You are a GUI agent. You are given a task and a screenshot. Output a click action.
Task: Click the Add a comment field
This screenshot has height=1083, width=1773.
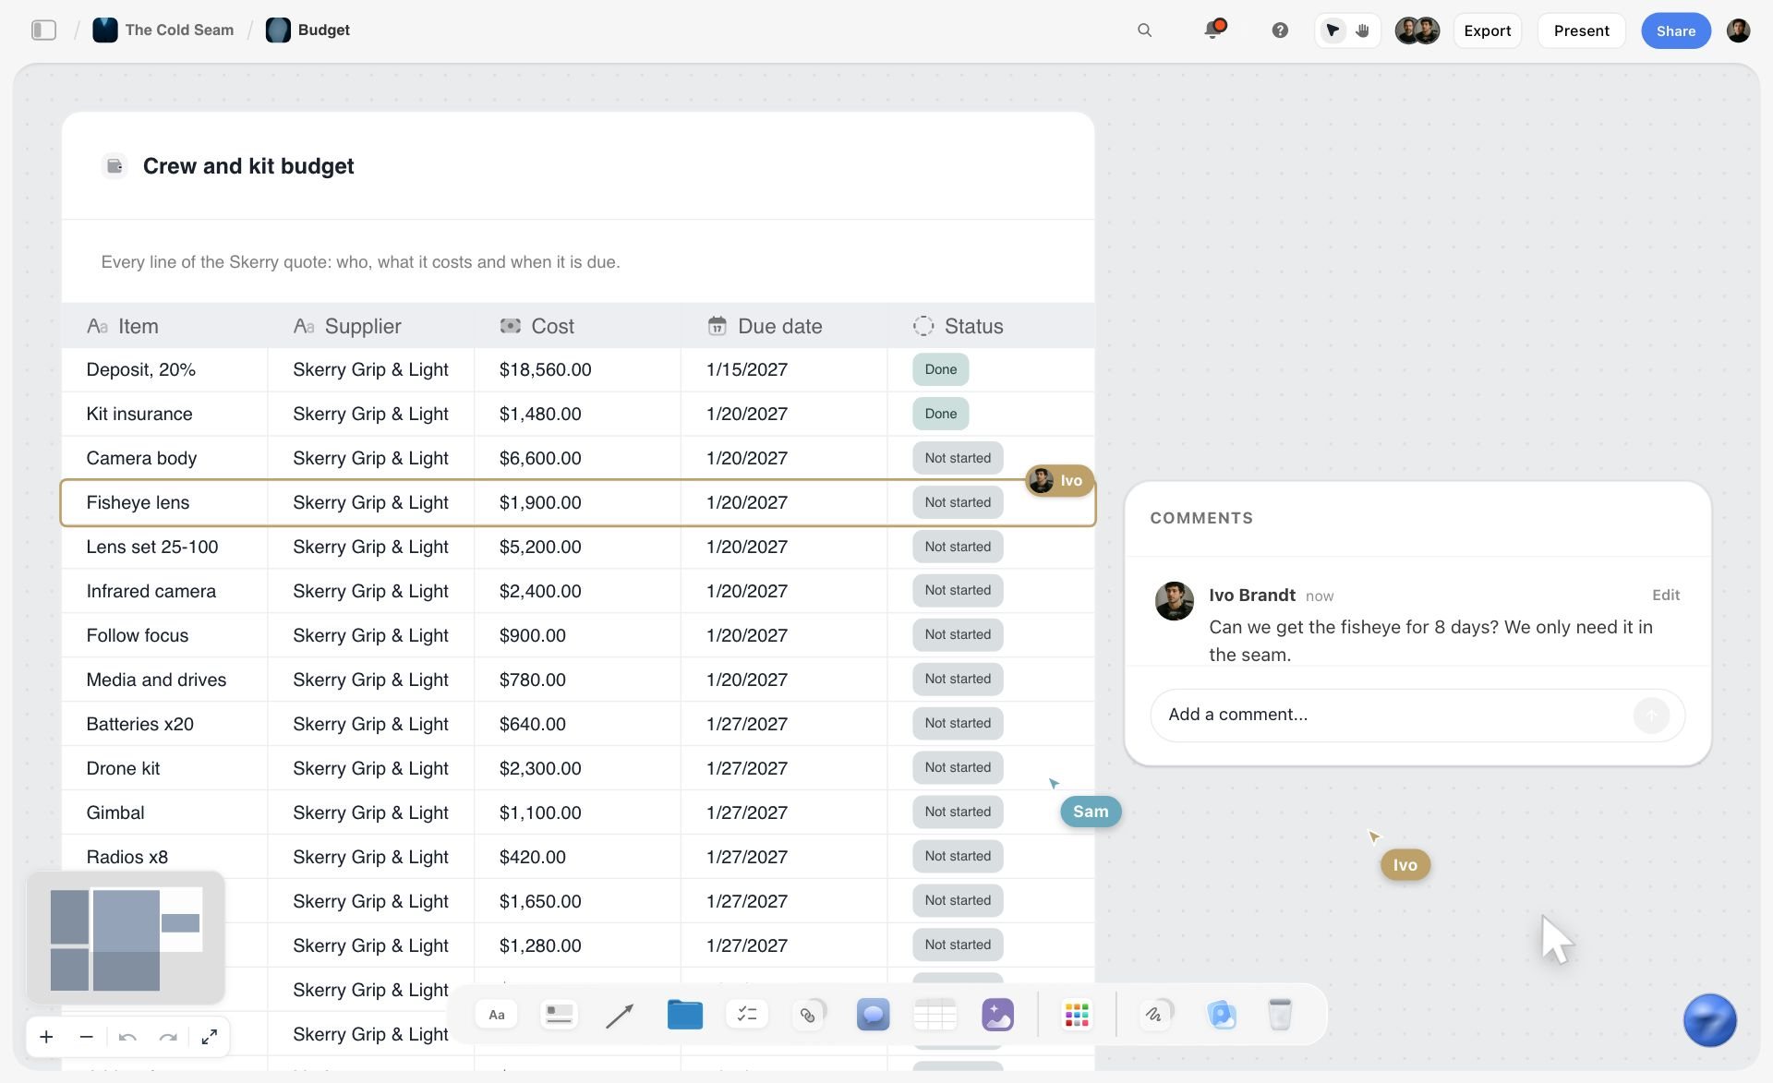(x=1417, y=715)
